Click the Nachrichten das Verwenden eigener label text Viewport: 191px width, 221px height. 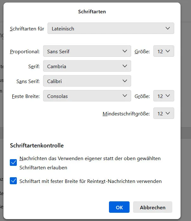click(x=90, y=163)
